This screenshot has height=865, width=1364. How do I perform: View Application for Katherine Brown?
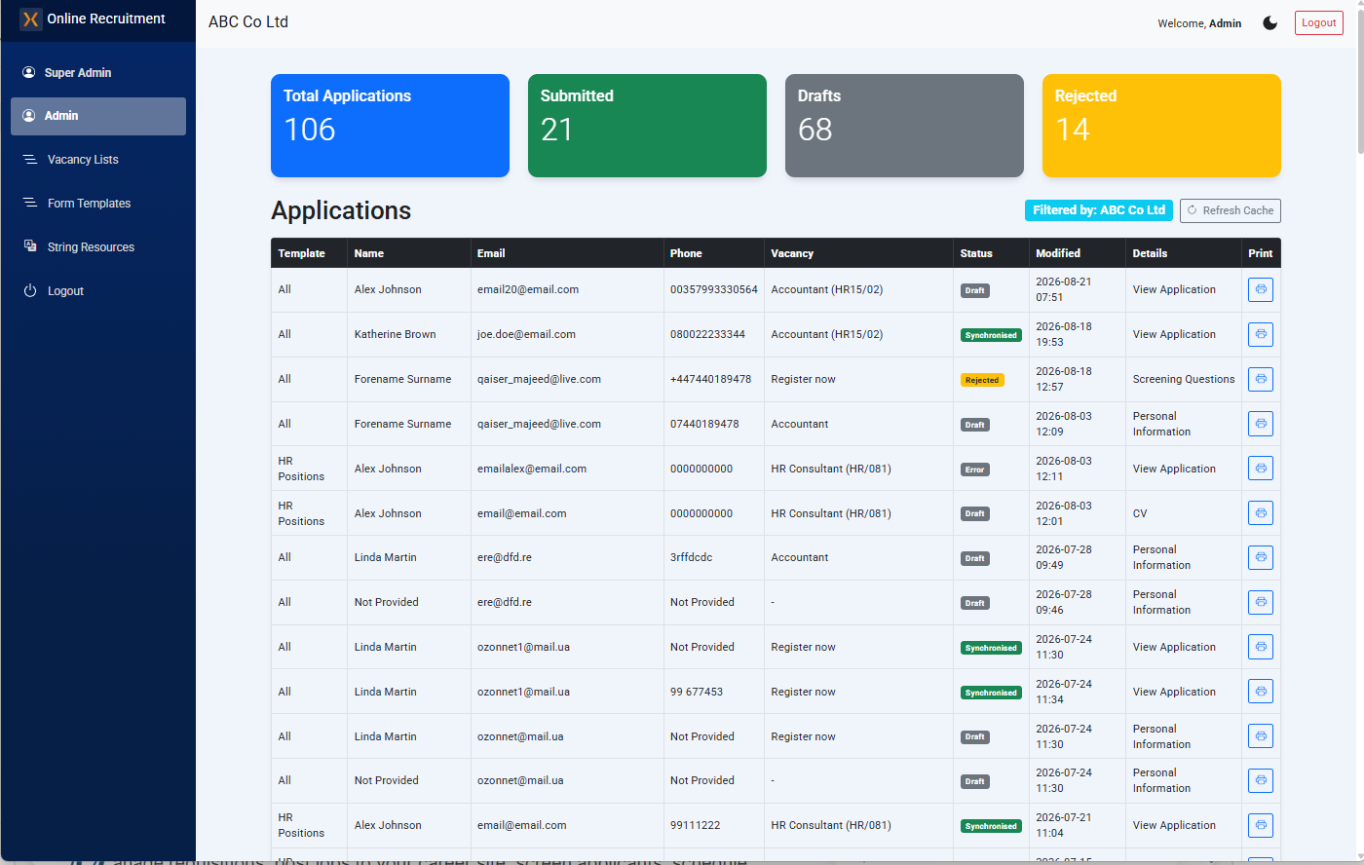1174,334
